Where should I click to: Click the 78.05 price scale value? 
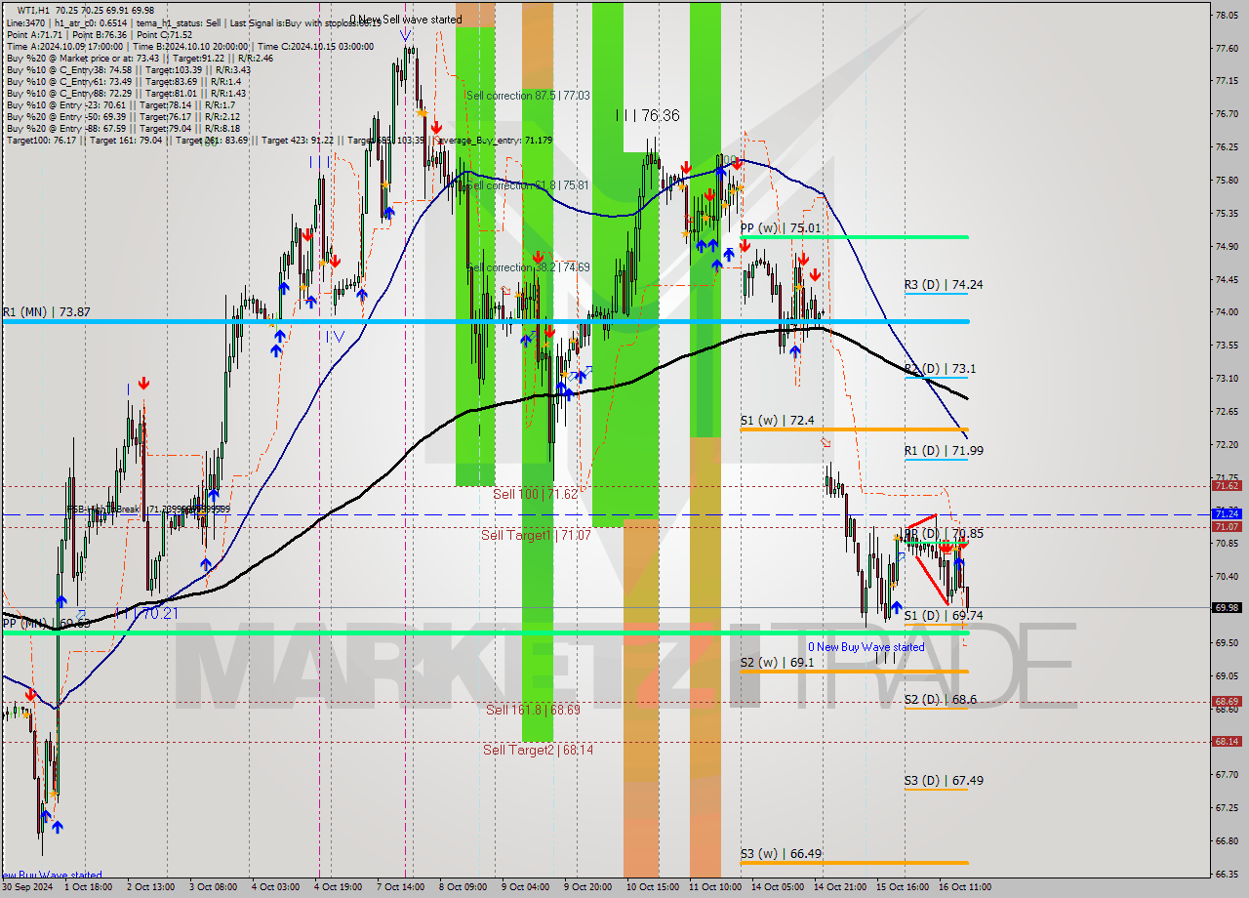pyautogui.click(x=1227, y=15)
